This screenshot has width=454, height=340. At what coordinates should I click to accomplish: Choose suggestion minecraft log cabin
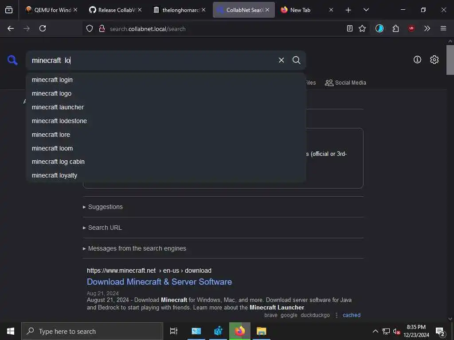tap(166, 162)
